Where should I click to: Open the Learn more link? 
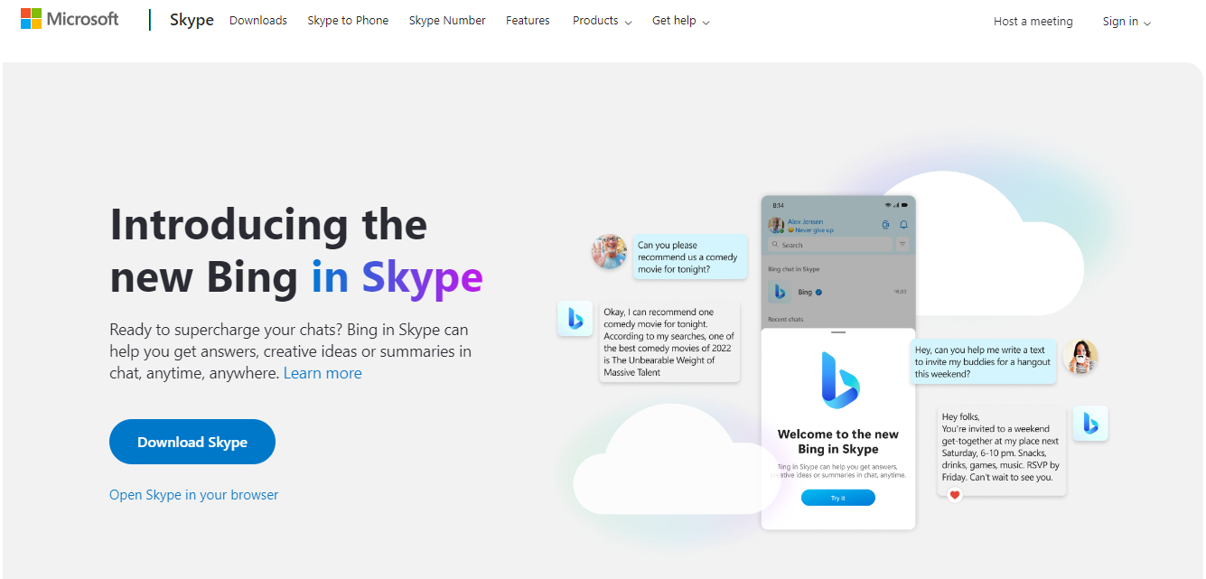pos(323,372)
